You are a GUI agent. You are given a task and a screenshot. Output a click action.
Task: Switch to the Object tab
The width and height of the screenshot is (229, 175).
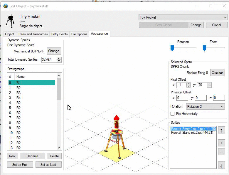click(10, 34)
